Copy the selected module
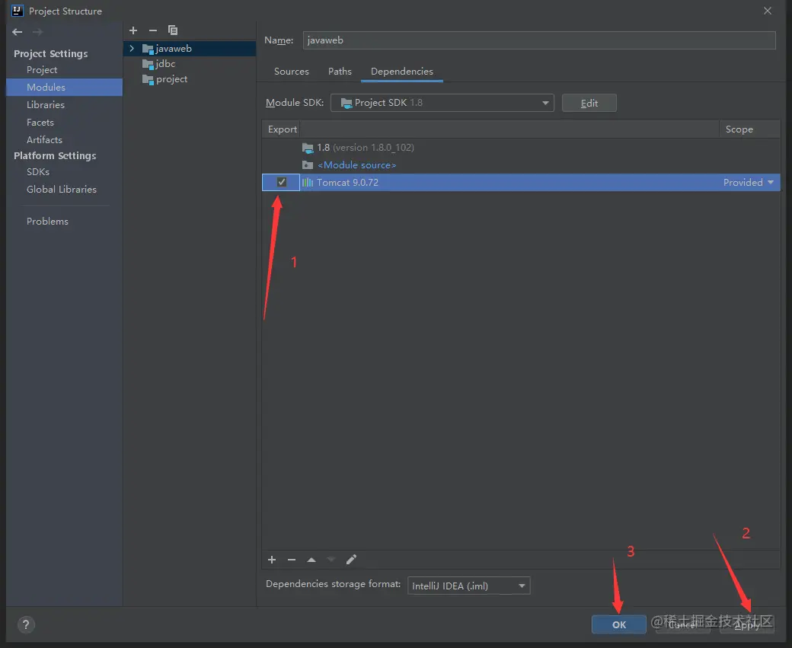The image size is (792, 648). [173, 30]
